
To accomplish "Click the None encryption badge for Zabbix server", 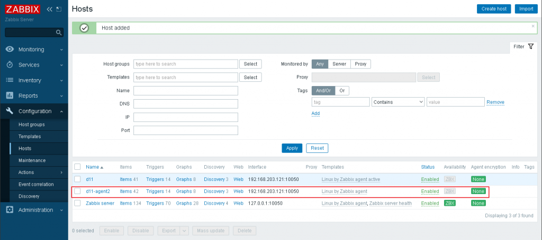I will pos(478,203).
